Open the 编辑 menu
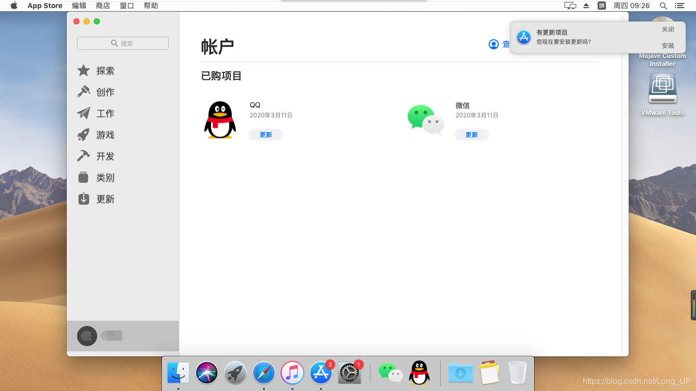 coord(79,6)
